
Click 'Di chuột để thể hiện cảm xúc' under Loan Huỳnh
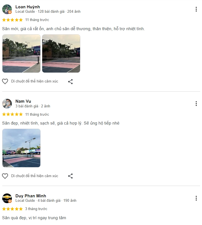[x=34, y=81]
